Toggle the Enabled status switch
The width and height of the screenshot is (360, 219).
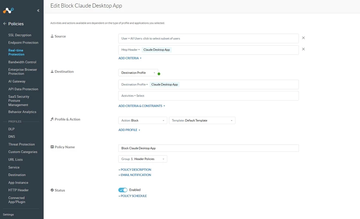point(123,190)
